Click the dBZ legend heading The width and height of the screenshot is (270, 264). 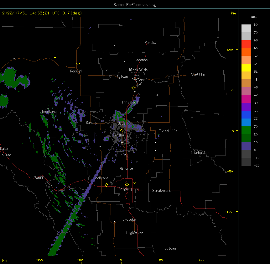(x=254, y=17)
